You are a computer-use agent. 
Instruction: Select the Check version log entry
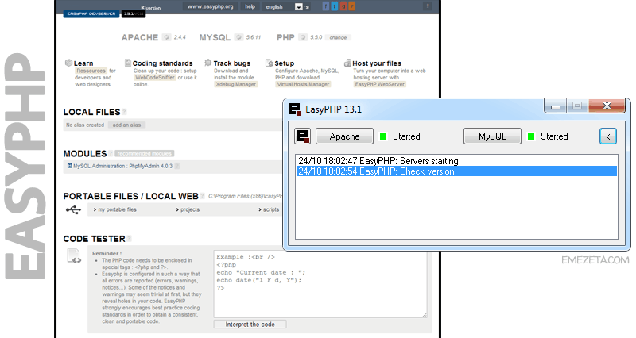tap(456, 171)
